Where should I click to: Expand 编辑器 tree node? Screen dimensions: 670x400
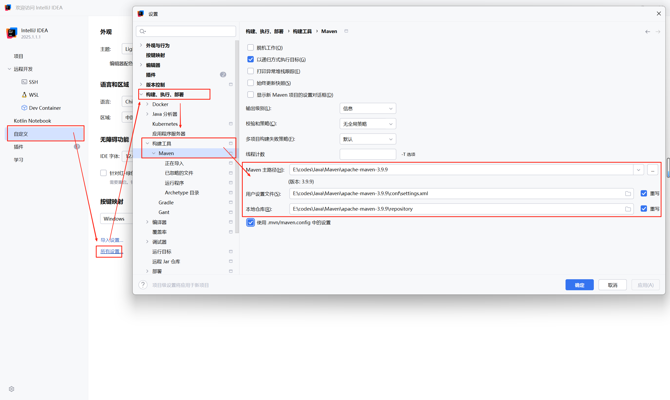141,65
